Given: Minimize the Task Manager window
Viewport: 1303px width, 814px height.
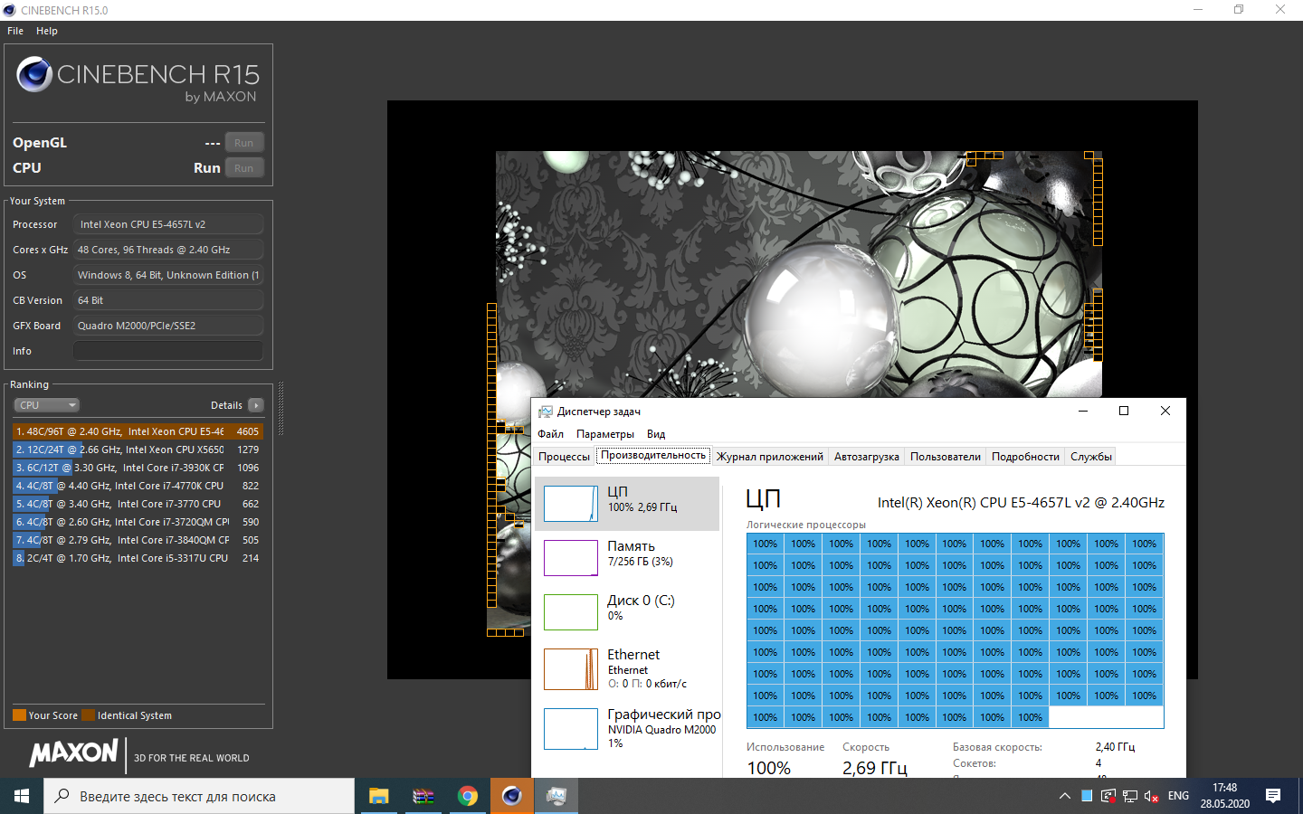Looking at the screenshot, I should tap(1083, 411).
